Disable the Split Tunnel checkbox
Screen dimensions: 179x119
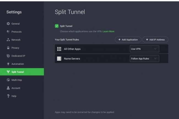[x=57, y=26]
